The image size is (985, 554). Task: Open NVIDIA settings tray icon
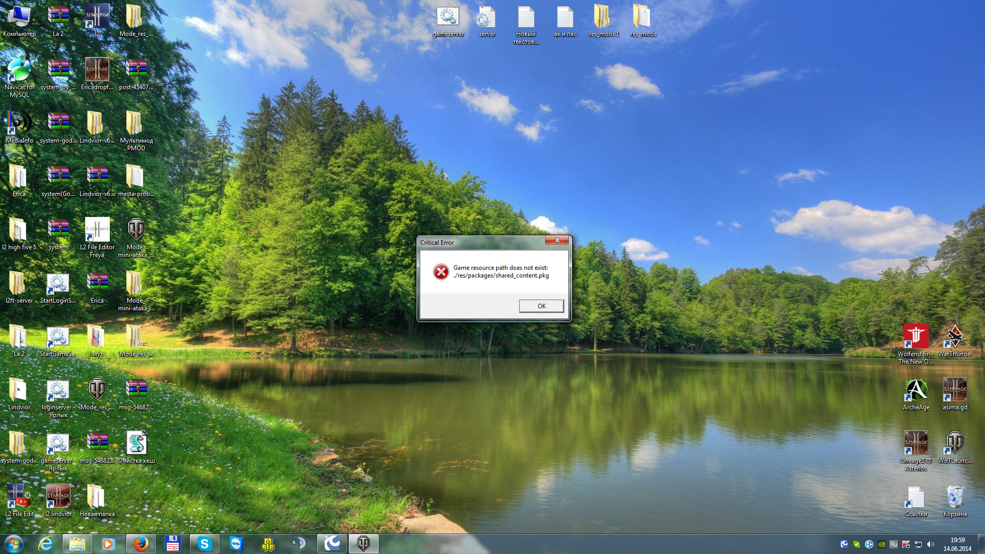(x=881, y=544)
